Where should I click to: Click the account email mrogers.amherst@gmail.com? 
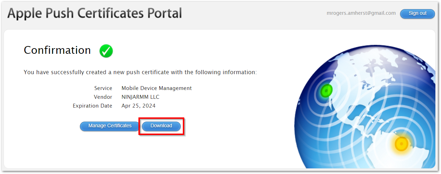(361, 13)
